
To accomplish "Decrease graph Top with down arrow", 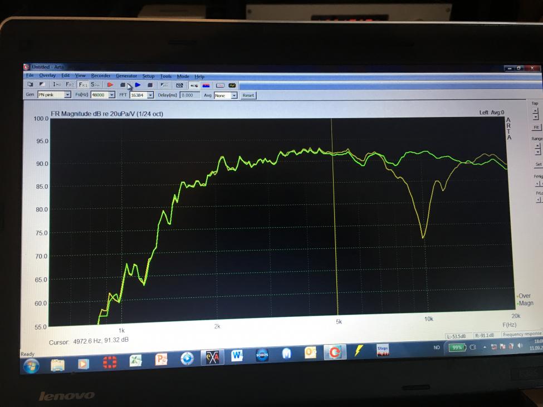I will click(x=536, y=116).
